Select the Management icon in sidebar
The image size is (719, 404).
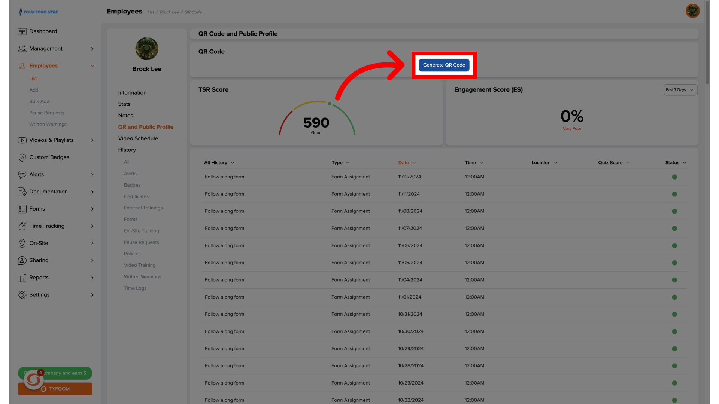point(22,49)
